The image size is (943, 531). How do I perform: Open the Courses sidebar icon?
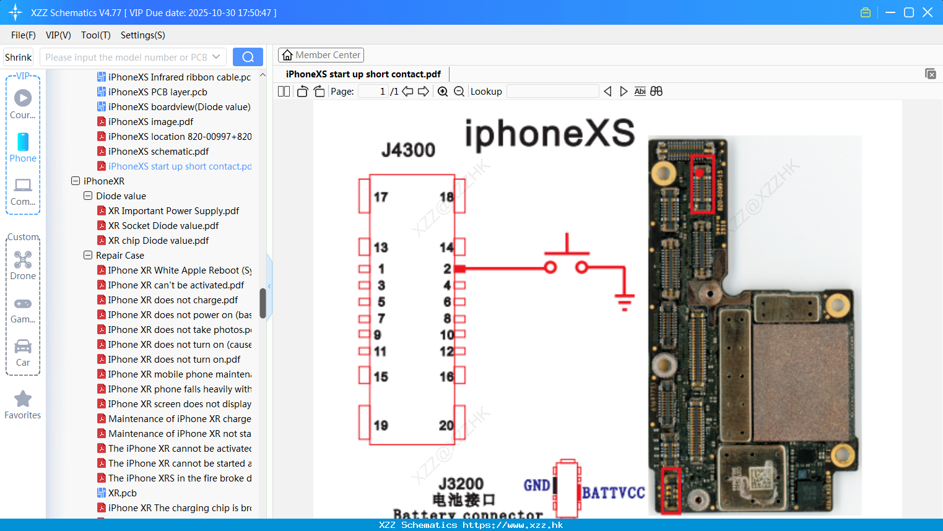(23, 104)
